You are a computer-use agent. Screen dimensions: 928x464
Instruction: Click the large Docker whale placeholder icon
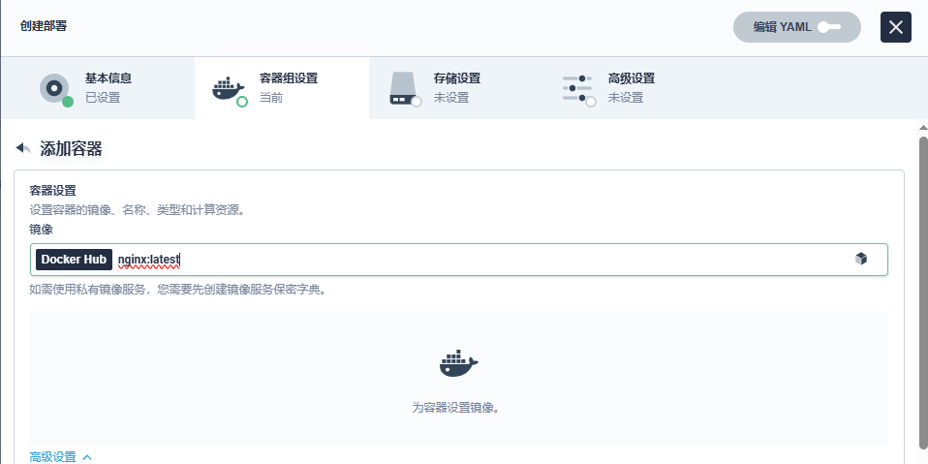[459, 363]
